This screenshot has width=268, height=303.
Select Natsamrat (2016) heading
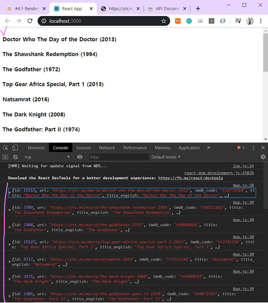[x=26, y=100]
